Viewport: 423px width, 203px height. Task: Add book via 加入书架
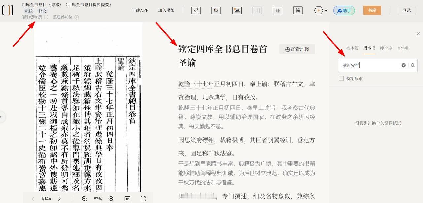(x=166, y=10)
